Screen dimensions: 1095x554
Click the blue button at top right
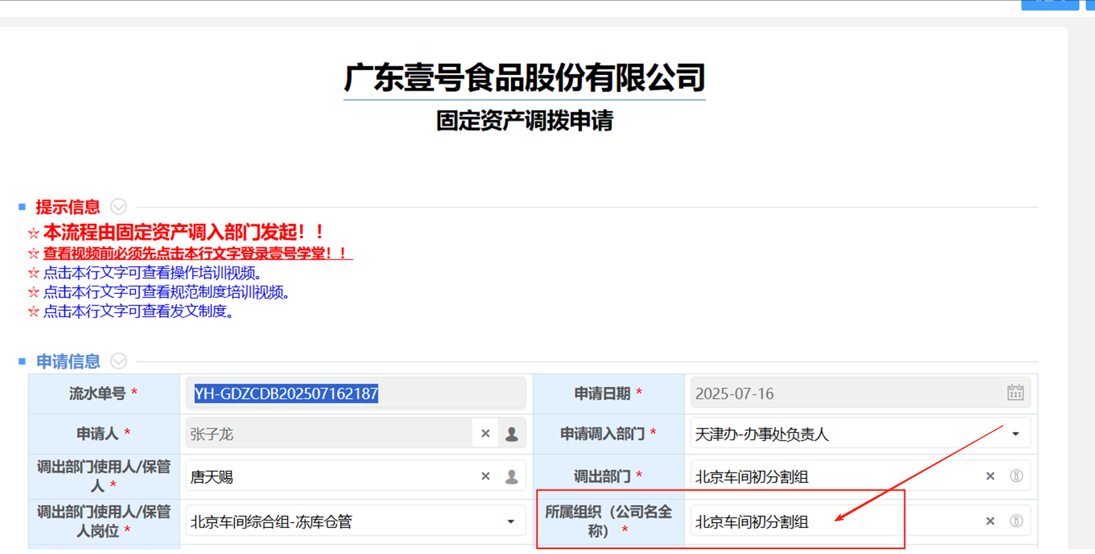click(x=1049, y=5)
